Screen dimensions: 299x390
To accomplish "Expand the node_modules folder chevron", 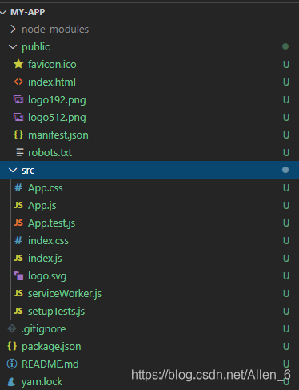I will pos(13,29).
